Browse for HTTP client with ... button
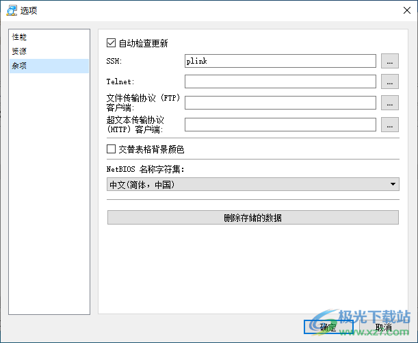The height and width of the screenshot is (343, 418). tap(390, 125)
